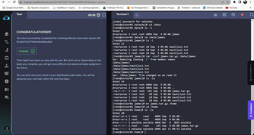Open the review board sidebar icon
The width and height of the screenshot is (254, 135).
point(7,74)
